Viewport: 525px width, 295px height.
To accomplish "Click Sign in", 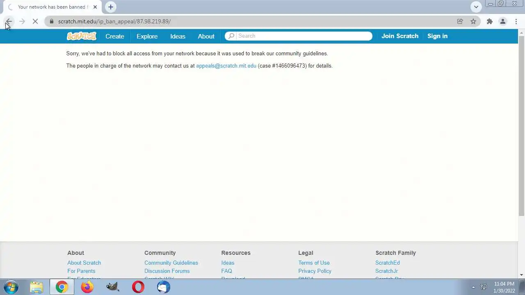I will 437,36.
